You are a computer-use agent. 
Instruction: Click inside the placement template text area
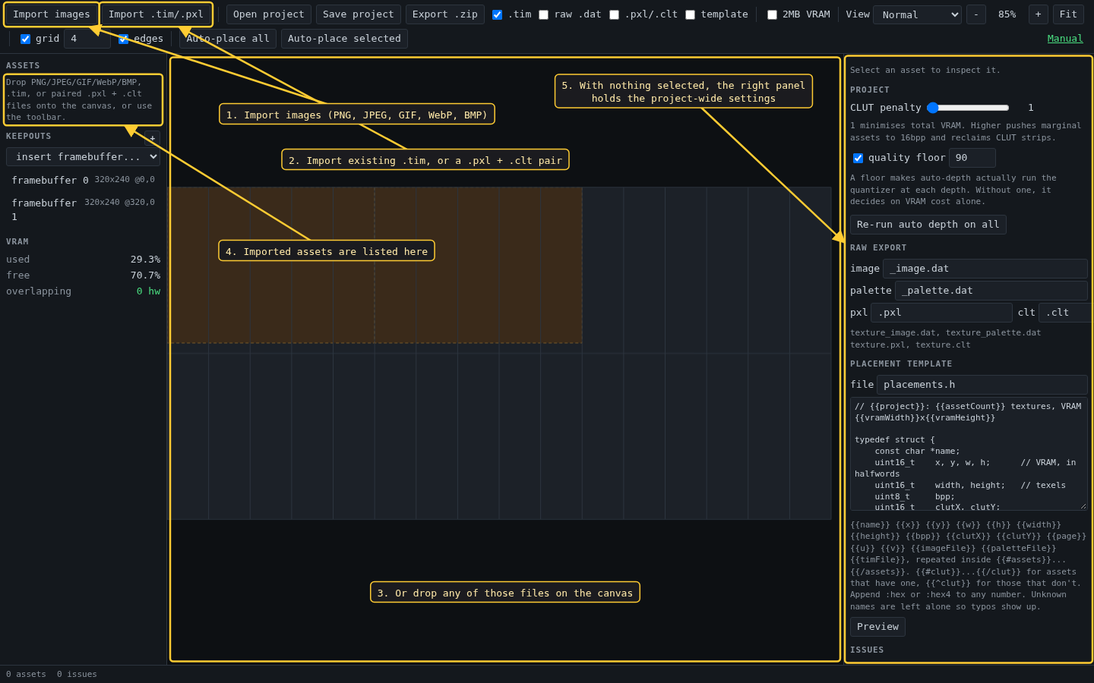(969, 454)
